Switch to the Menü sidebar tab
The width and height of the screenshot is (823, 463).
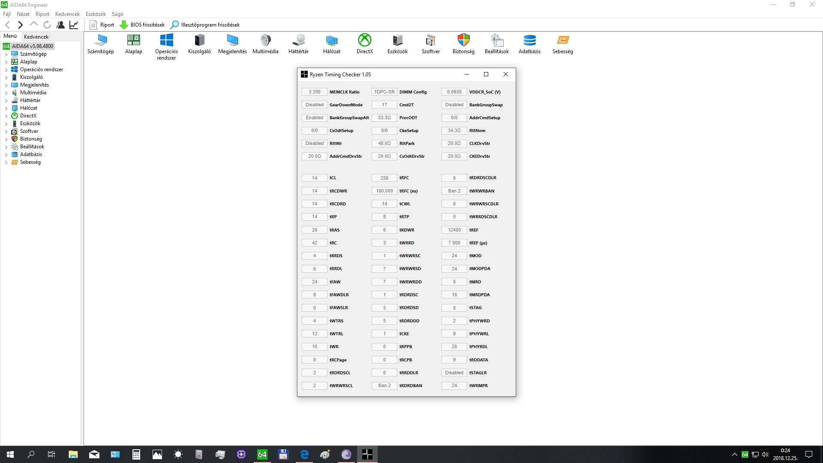(x=10, y=36)
